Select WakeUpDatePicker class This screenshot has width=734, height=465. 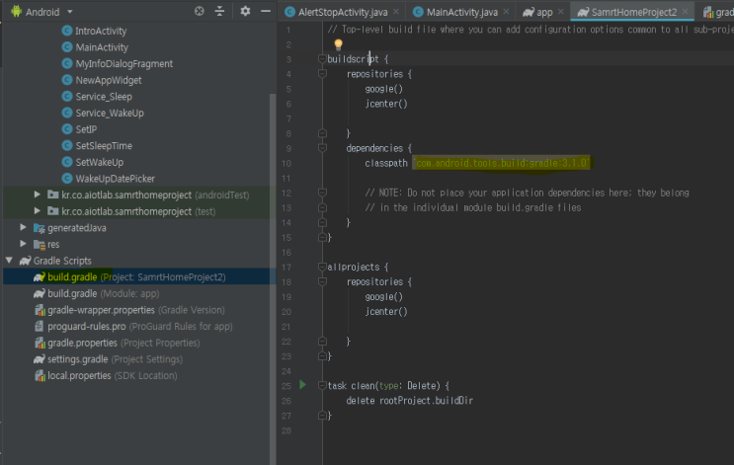[116, 179]
